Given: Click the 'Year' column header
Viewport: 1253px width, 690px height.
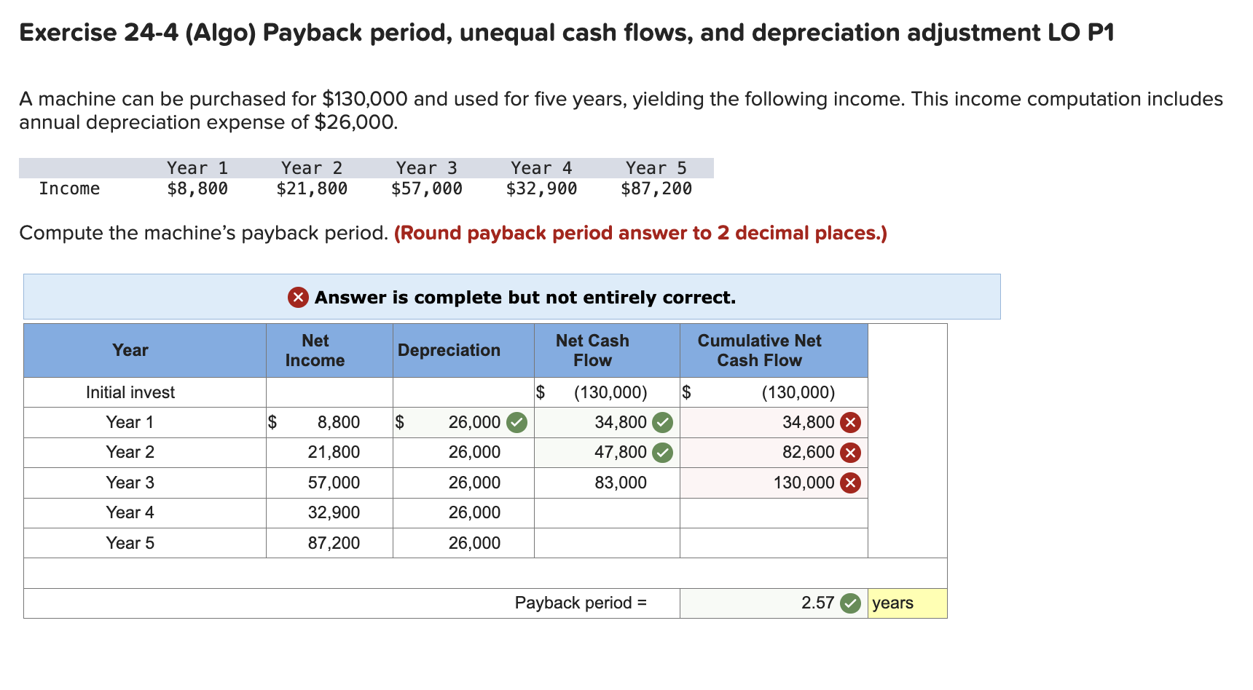Looking at the screenshot, I should (x=145, y=350).
